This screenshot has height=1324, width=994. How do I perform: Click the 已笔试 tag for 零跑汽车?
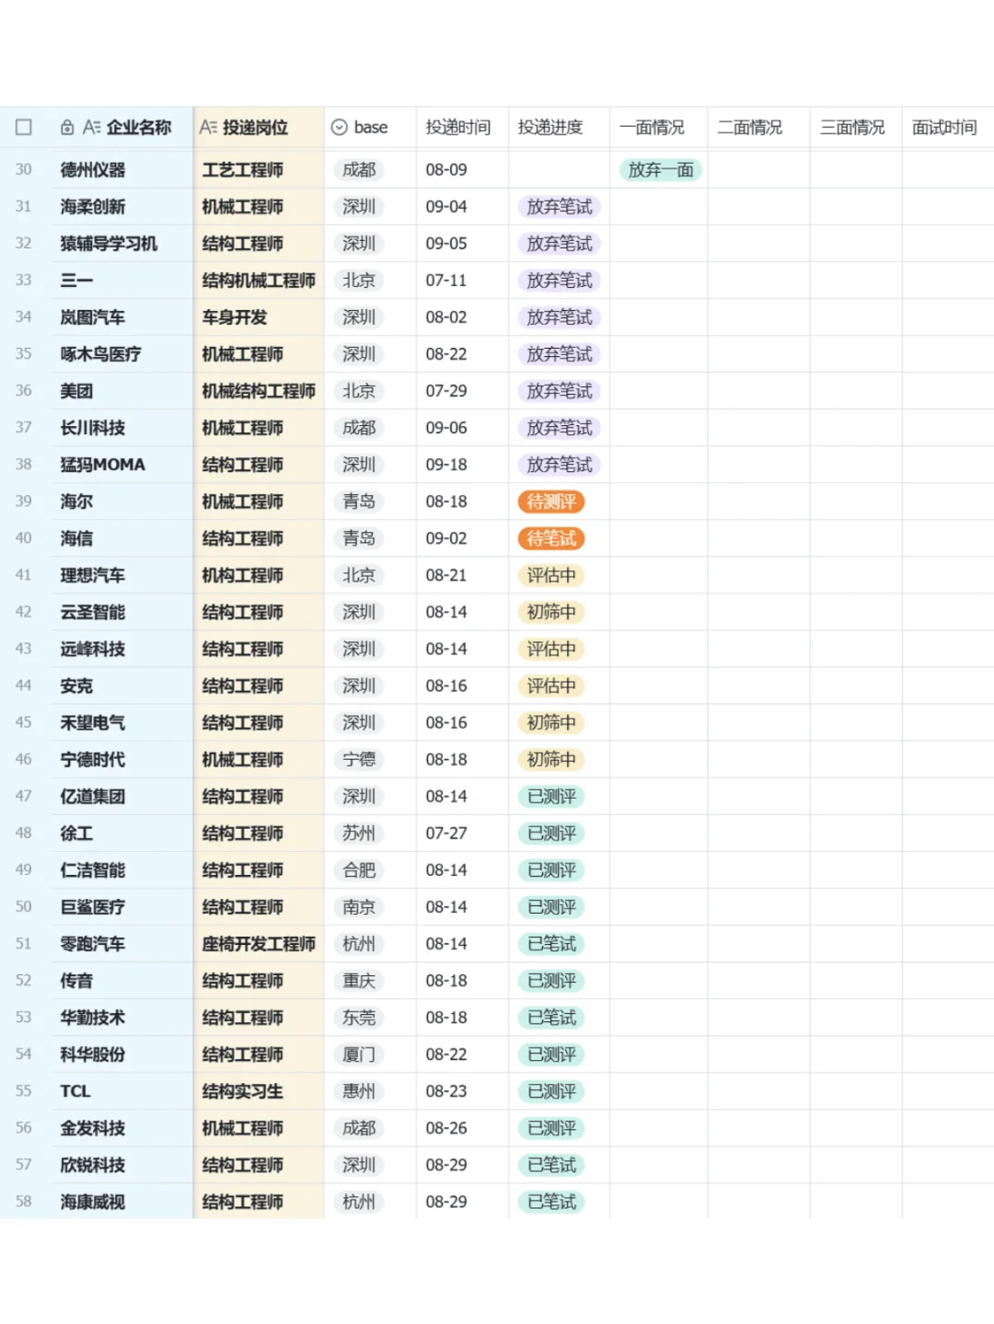pyautogui.click(x=551, y=943)
